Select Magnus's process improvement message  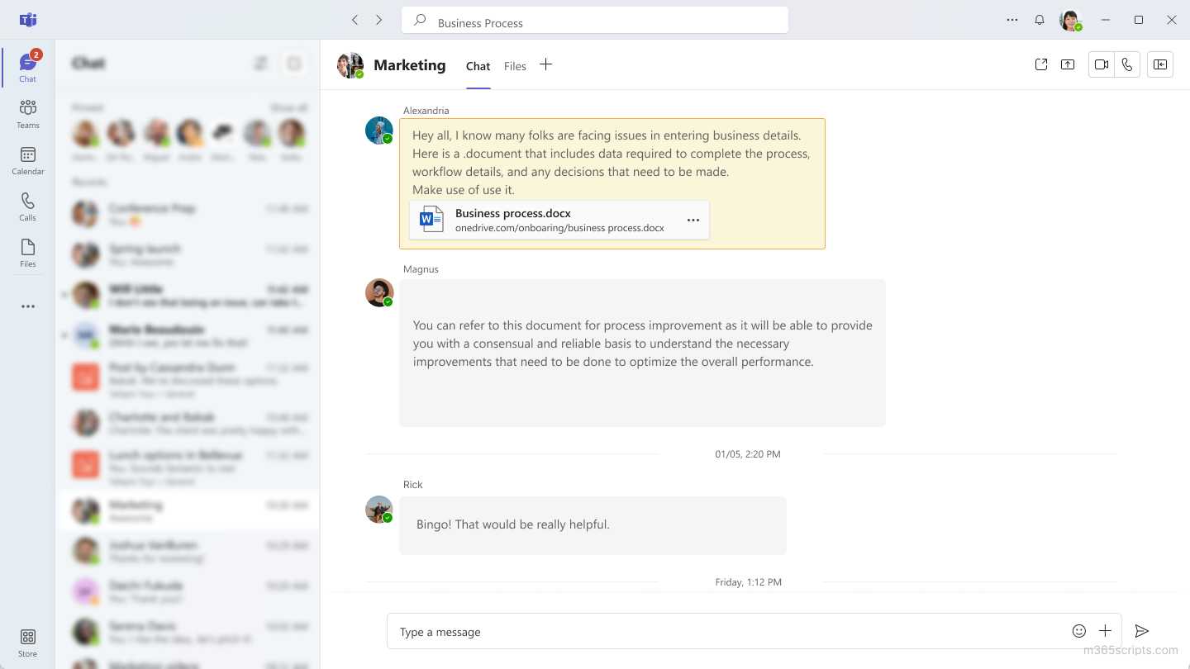tap(642, 353)
